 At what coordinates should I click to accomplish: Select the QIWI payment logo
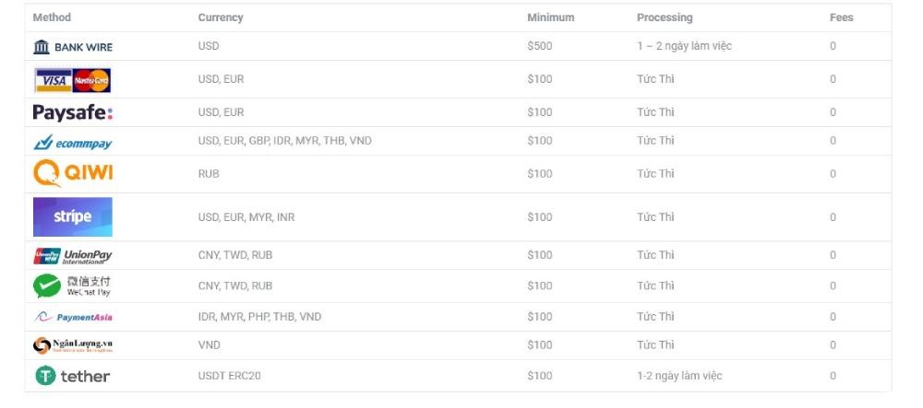tap(73, 173)
